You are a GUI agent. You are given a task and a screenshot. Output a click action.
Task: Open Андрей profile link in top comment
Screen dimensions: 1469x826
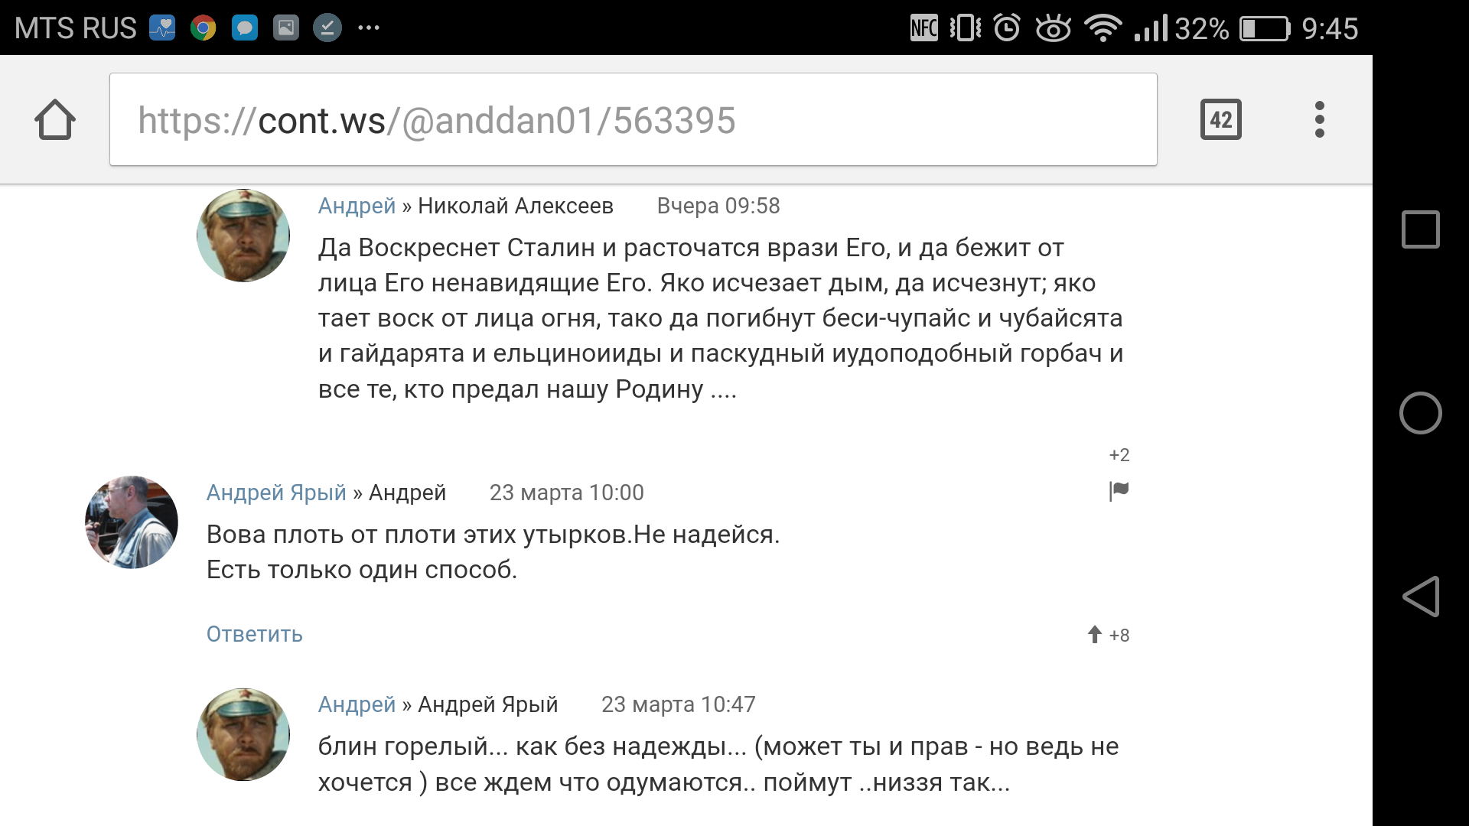click(357, 206)
